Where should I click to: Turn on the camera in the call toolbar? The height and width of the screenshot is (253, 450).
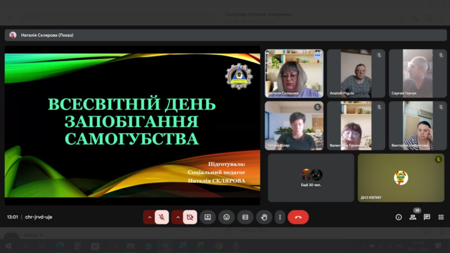[x=190, y=217]
